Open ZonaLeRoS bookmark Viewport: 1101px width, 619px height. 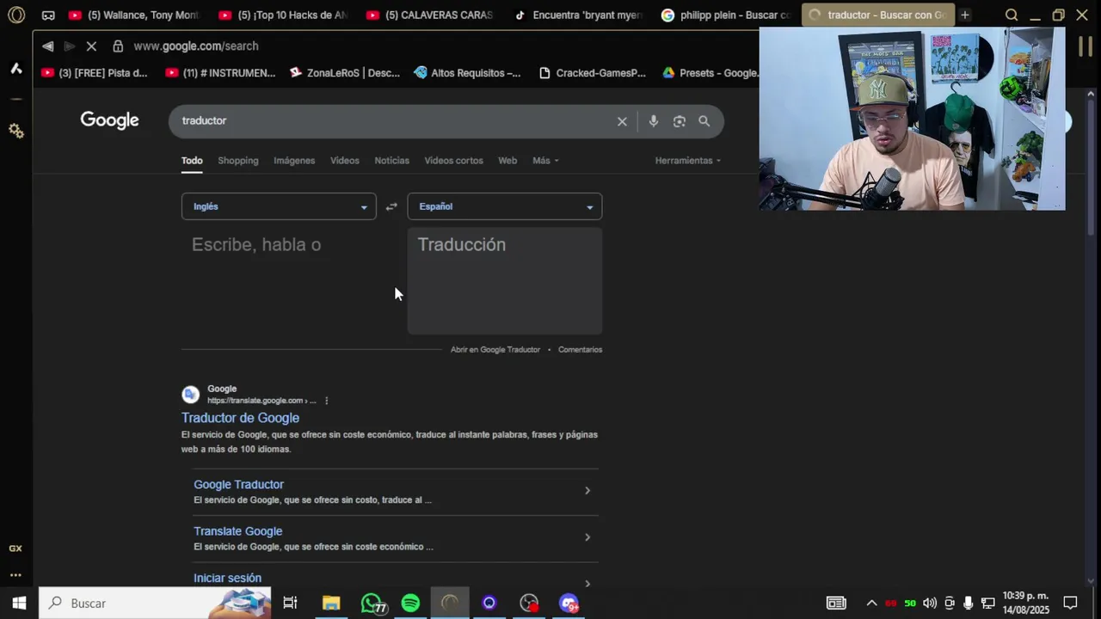pyautogui.click(x=345, y=73)
